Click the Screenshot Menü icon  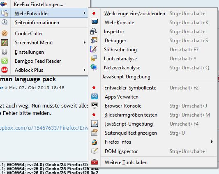coord(5,43)
